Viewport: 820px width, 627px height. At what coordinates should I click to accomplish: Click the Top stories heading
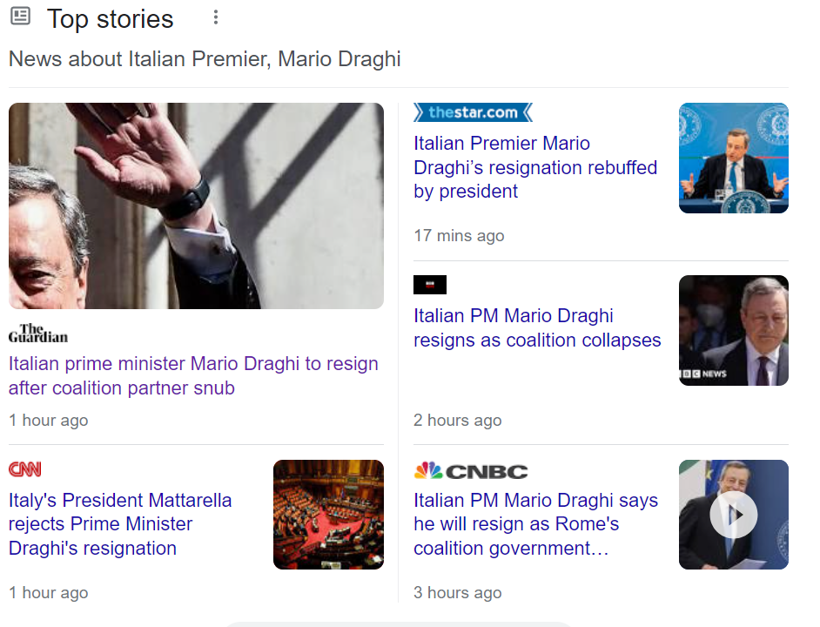(x=111, y=18)
